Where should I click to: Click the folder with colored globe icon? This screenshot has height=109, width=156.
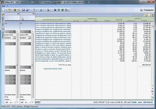click(x=15, y=10)
